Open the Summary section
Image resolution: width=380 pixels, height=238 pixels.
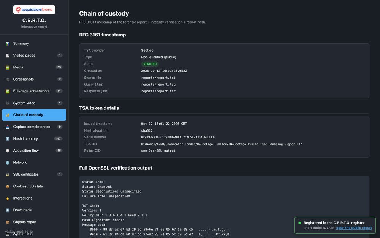(x=34, y=43)
